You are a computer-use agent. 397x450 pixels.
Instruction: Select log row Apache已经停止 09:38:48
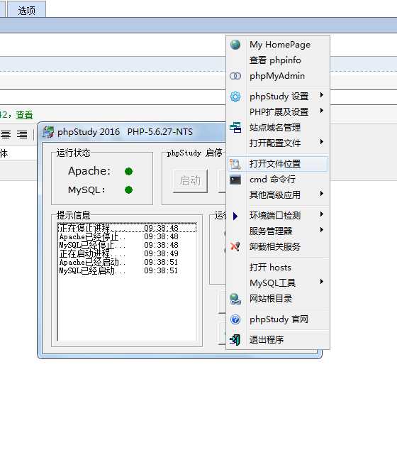pos(127,236)
